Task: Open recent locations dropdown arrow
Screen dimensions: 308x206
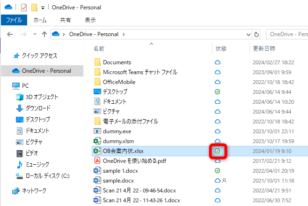Action: pyautogui.click(x=35, y=34)
